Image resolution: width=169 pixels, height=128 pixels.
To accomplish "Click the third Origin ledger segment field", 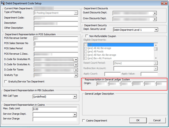I will pyautogui.click(x=126, y=84).
